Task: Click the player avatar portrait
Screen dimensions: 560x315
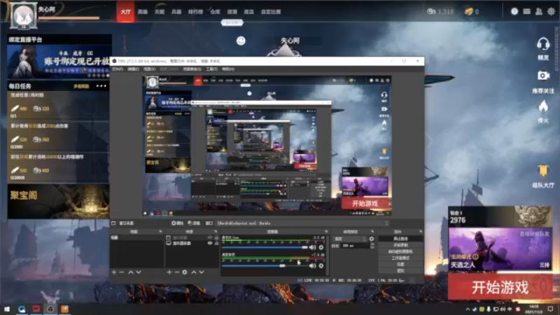Action: [23, 15]
